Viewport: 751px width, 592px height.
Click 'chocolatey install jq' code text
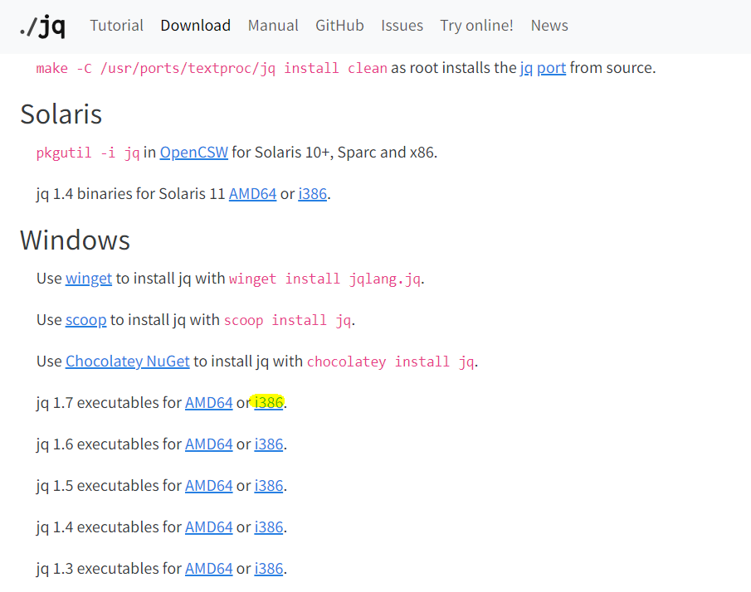coord(390,362)
